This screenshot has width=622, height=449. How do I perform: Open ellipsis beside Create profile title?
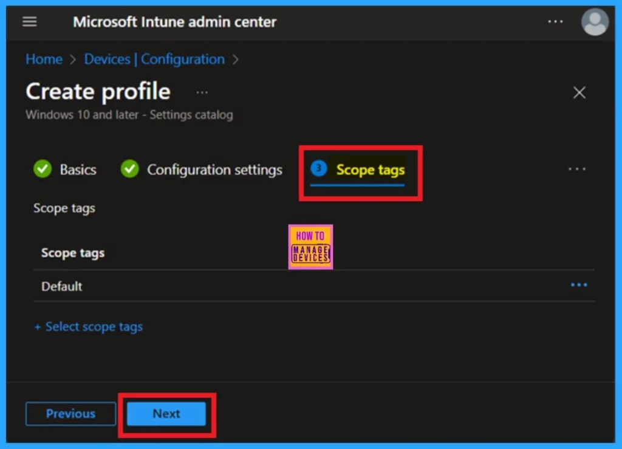pyautogui.click(x=202, y=92)
